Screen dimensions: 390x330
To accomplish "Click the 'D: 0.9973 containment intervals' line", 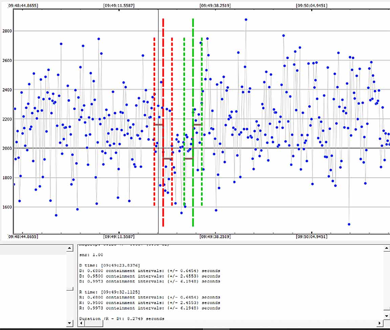I will coord(150,282).
